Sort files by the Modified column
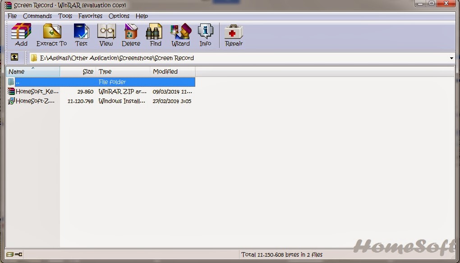Screen dimensions: 460x263 point(166,71)
